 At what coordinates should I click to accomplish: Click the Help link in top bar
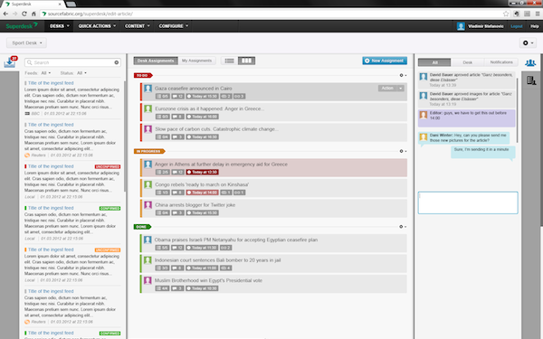534,26
